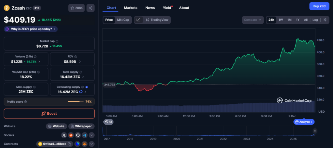
Task: Open chart settings sliders icon
Action: 325,20
